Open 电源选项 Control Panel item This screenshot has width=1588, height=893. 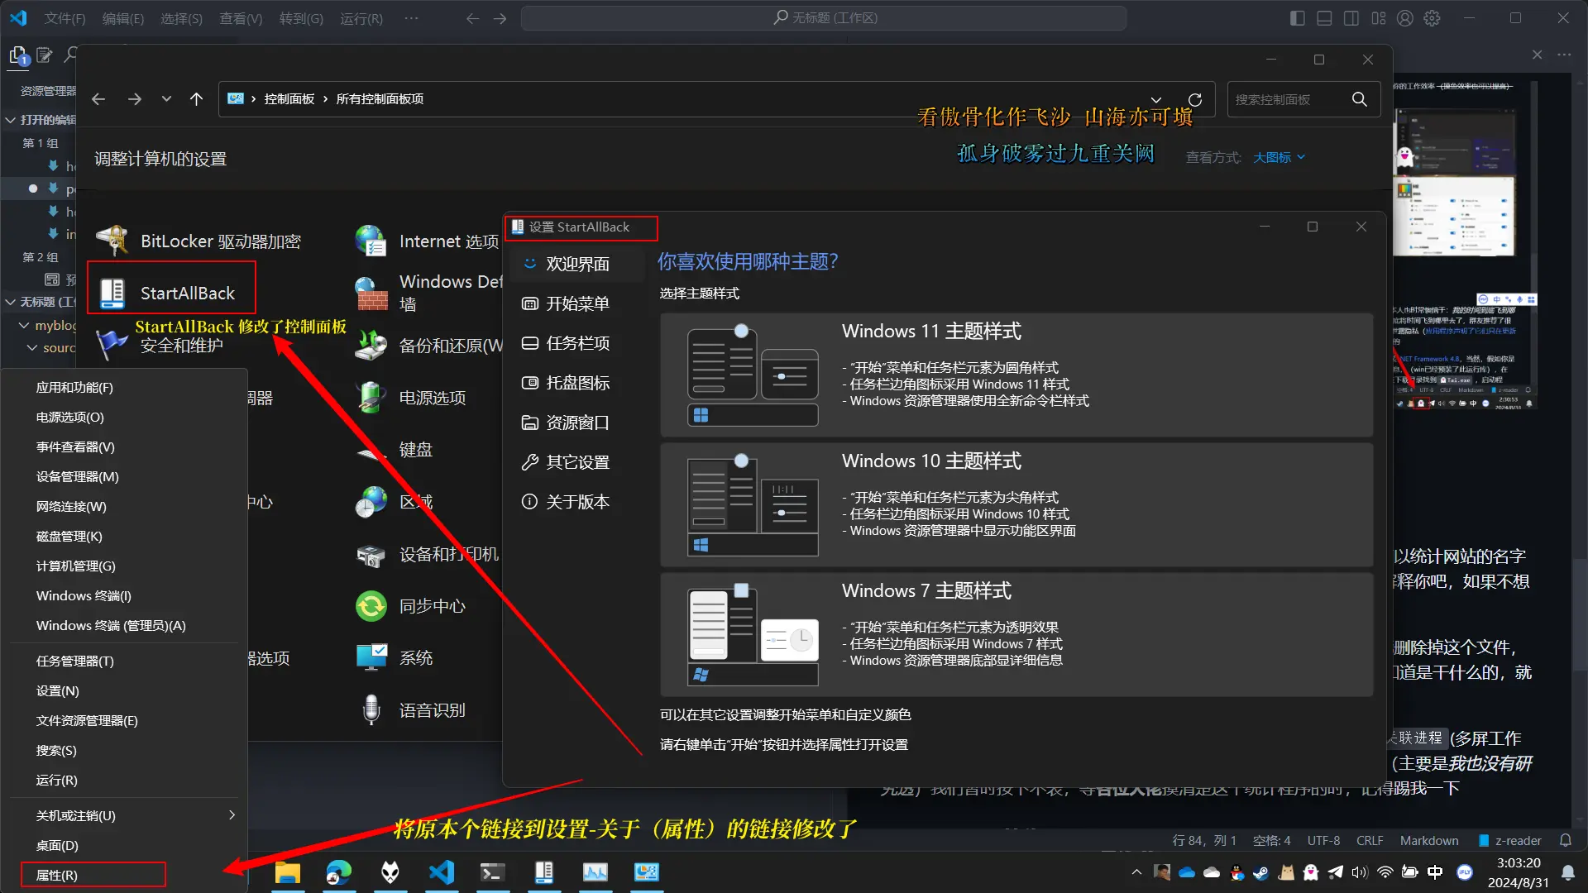pos(411,398)
